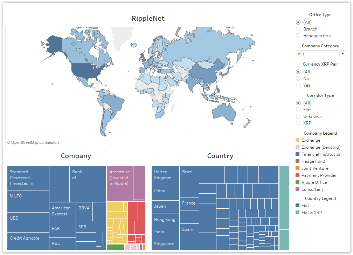This screenshot has height=255, width=353.
Task: Click the Financial Institution legend swatch
Action: pos(297,154)
